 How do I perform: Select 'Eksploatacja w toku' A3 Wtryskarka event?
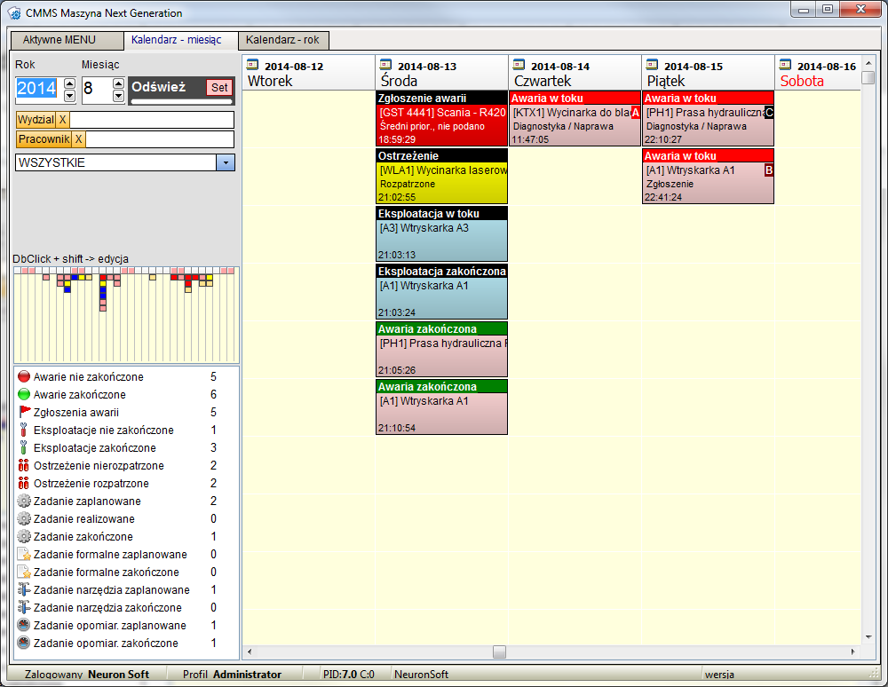coord(441,233)
